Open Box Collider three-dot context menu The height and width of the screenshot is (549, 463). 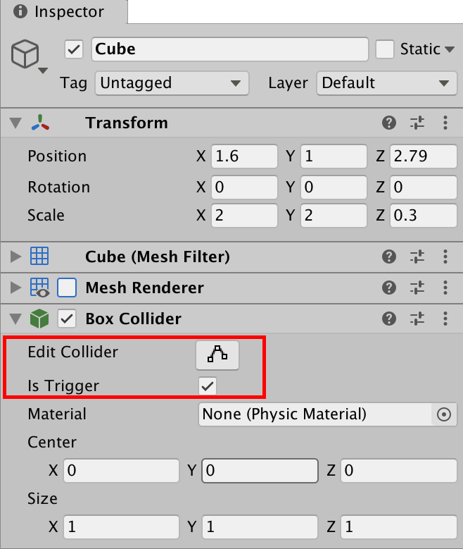click(445, 319)
